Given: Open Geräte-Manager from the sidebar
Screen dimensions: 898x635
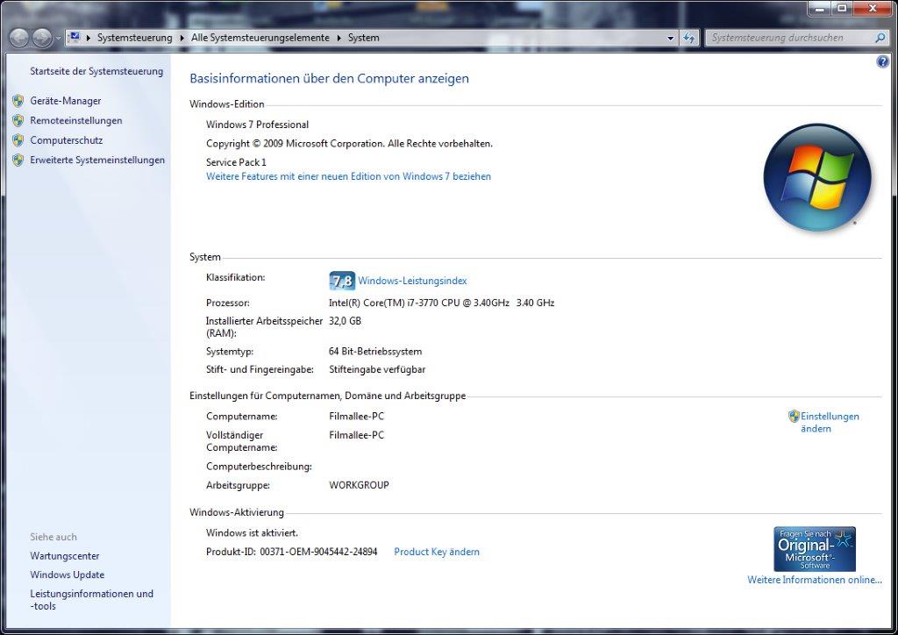Looking at the screenshot, I should coord(65,101).
